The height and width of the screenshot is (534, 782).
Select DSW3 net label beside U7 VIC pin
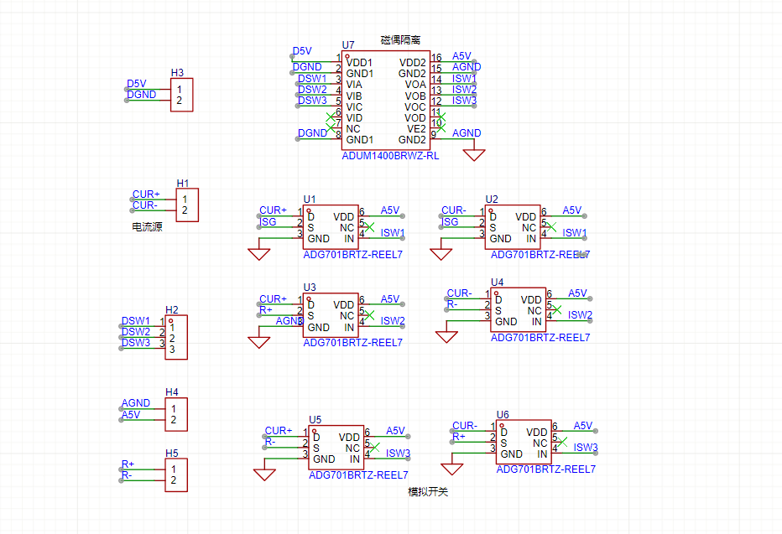click(x=312, y=101)
